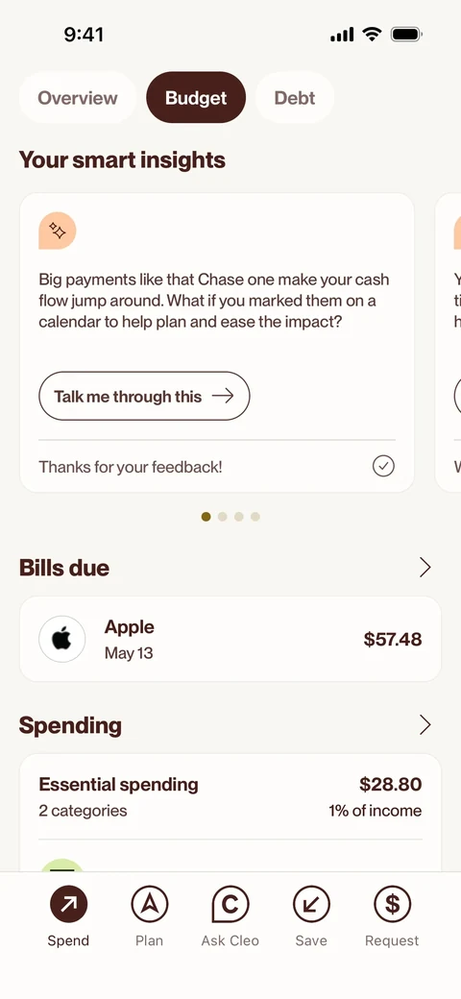
Task: Open the Essential spending categories row
Action: [x=230, y=797]
